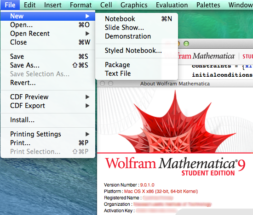This screenshot has width=253, height=215.
Task: Open the Palettes menu
Action: [x=208, y=5]
